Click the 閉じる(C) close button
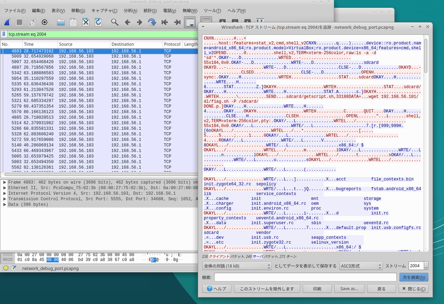Viewport: 444px width, 304px height. 414,289
